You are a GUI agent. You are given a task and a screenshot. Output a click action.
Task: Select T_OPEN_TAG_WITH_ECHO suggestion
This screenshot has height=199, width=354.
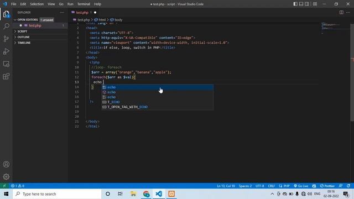click(x=157, y=107)
